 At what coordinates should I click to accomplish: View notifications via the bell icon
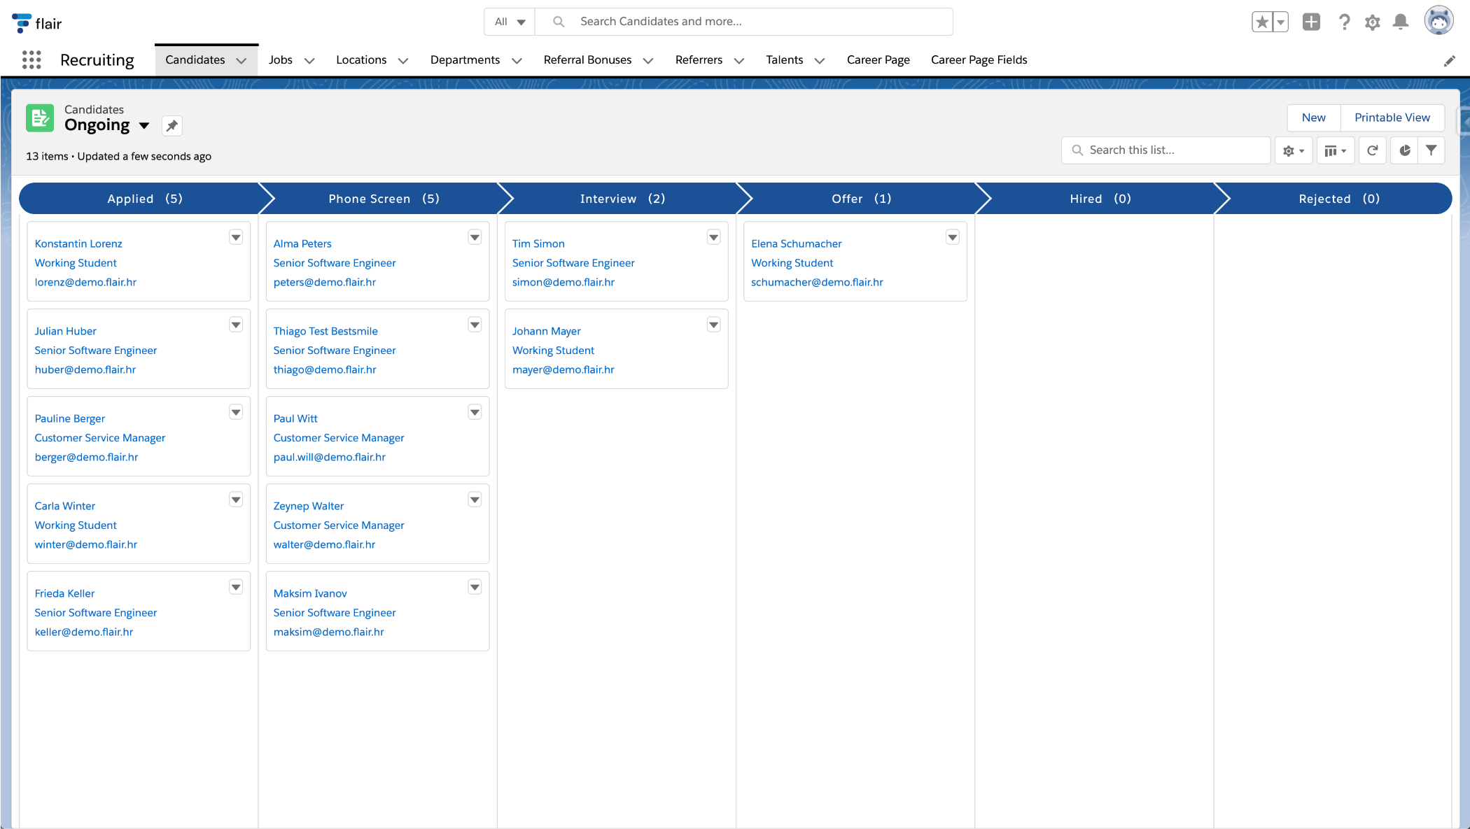pos(1400,22)
